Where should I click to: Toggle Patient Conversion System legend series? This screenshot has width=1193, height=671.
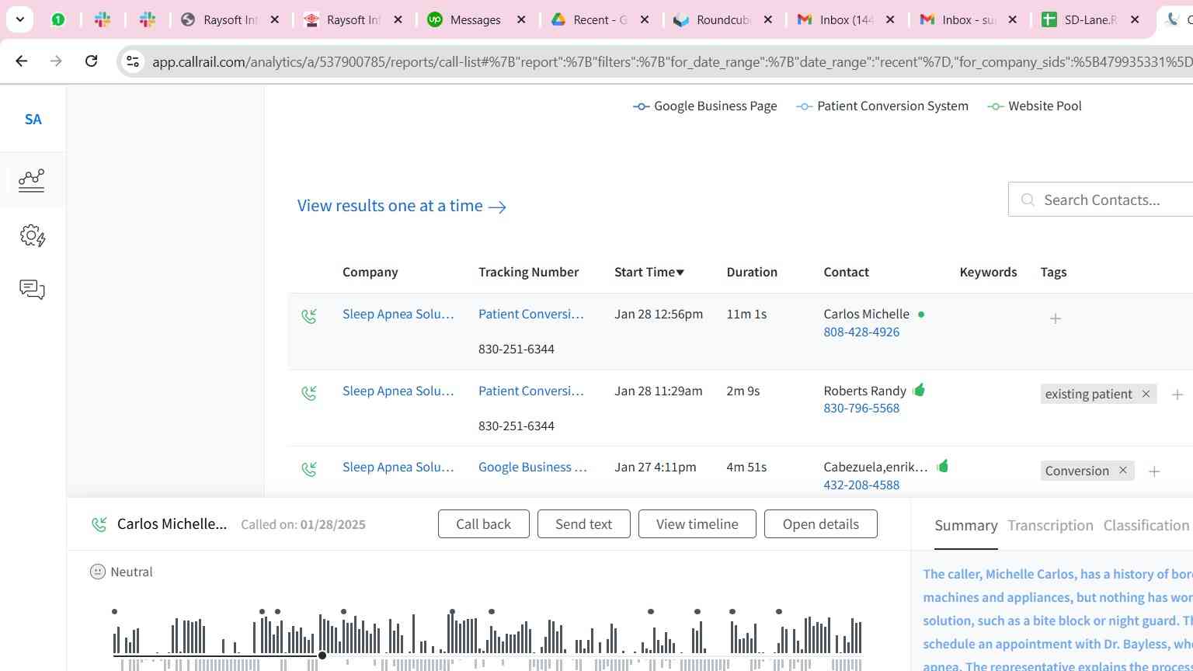pos(882,106)
